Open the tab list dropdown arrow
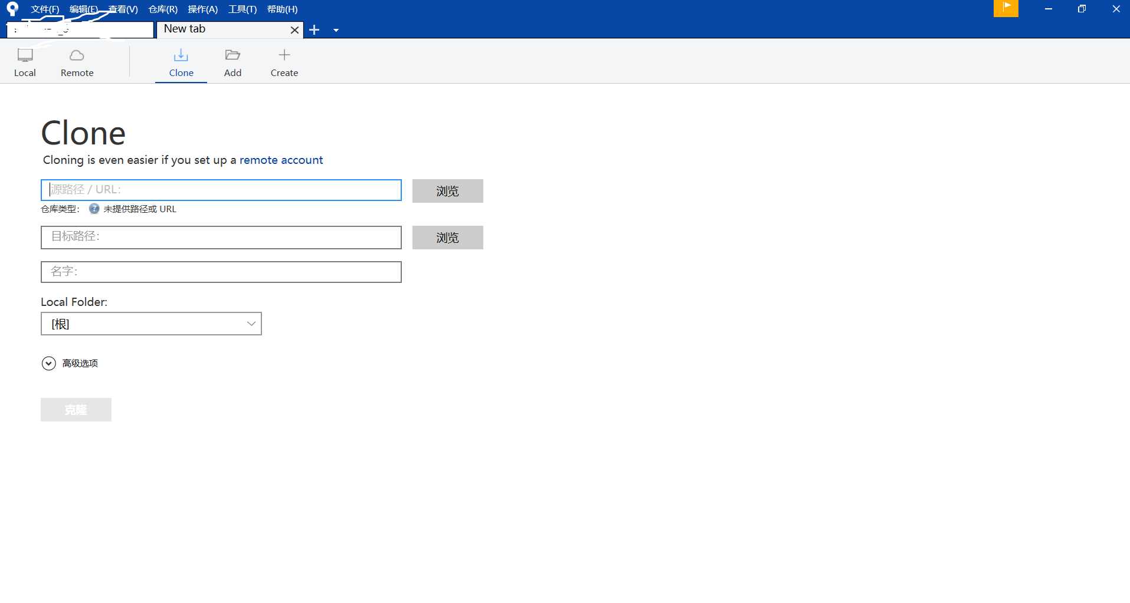 click(x=336, y=30)
